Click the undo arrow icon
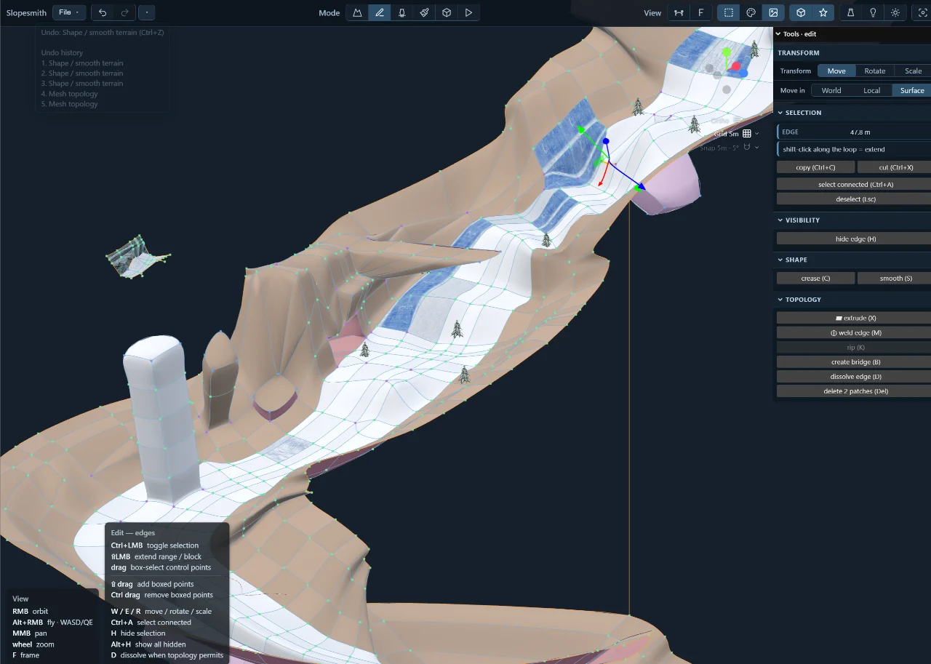Viewport: 931px width, 664px height. coord(103,12)
